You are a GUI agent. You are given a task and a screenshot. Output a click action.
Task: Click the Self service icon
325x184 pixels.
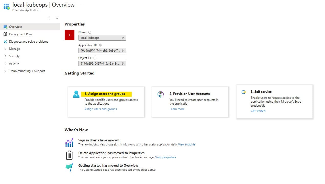[244, 92]
